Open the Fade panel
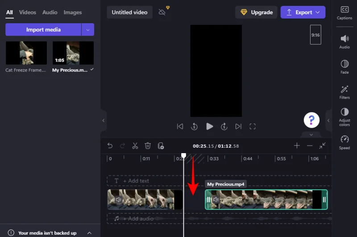 344,67
